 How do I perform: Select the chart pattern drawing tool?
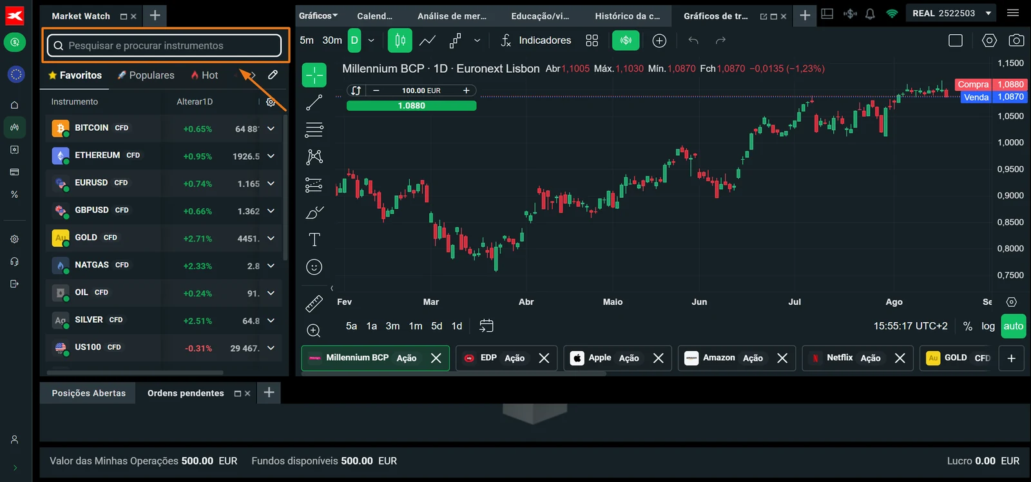pyautogui.click(x=314, y=157)
